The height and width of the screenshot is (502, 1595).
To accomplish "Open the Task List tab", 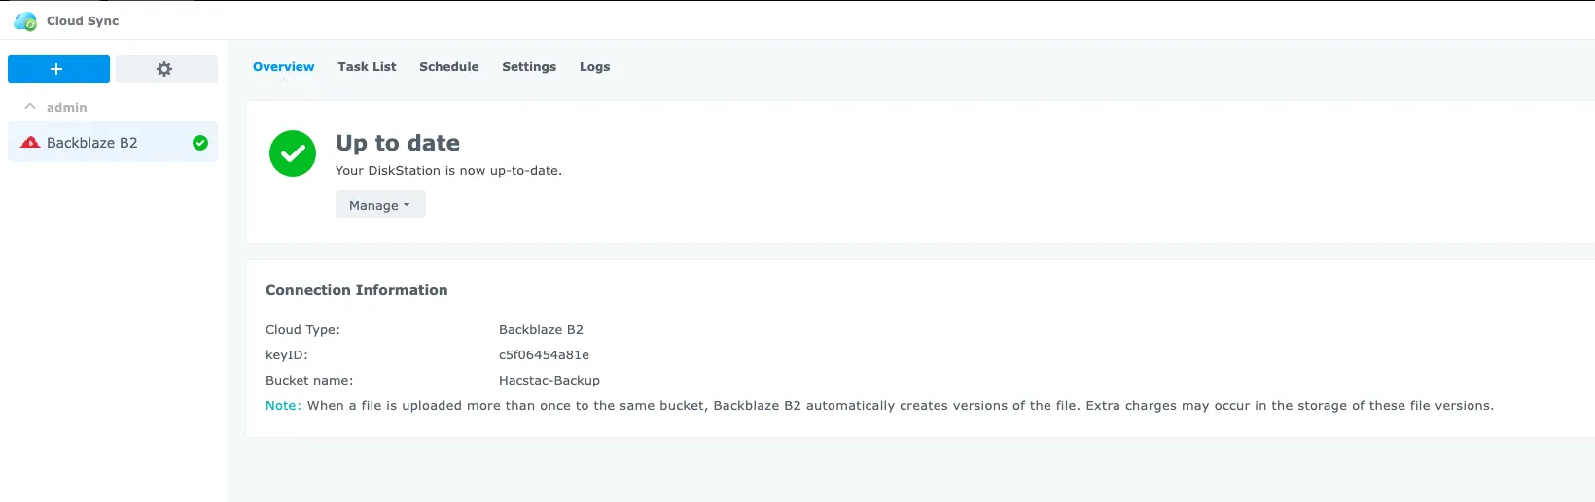I will click(x=367, y=67).
